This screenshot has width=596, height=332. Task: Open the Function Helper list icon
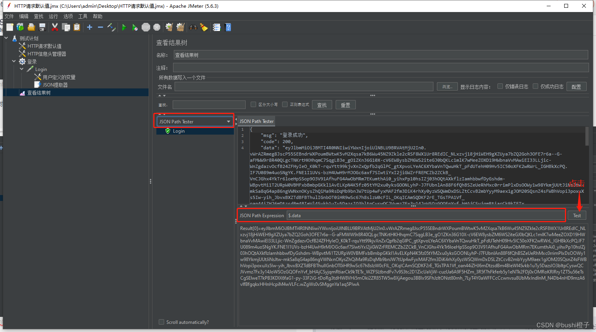(x=217, y=27)
